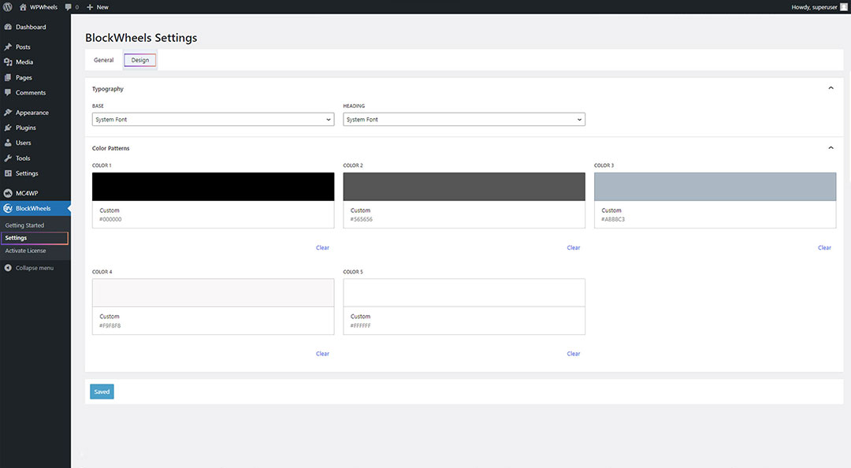Open the Appearance brush icon

[x=8, y=113]
